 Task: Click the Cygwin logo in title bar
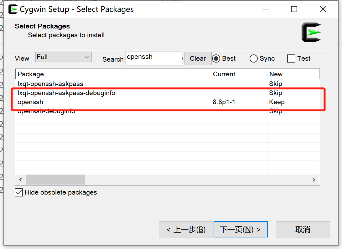click(x=13, y=9)
